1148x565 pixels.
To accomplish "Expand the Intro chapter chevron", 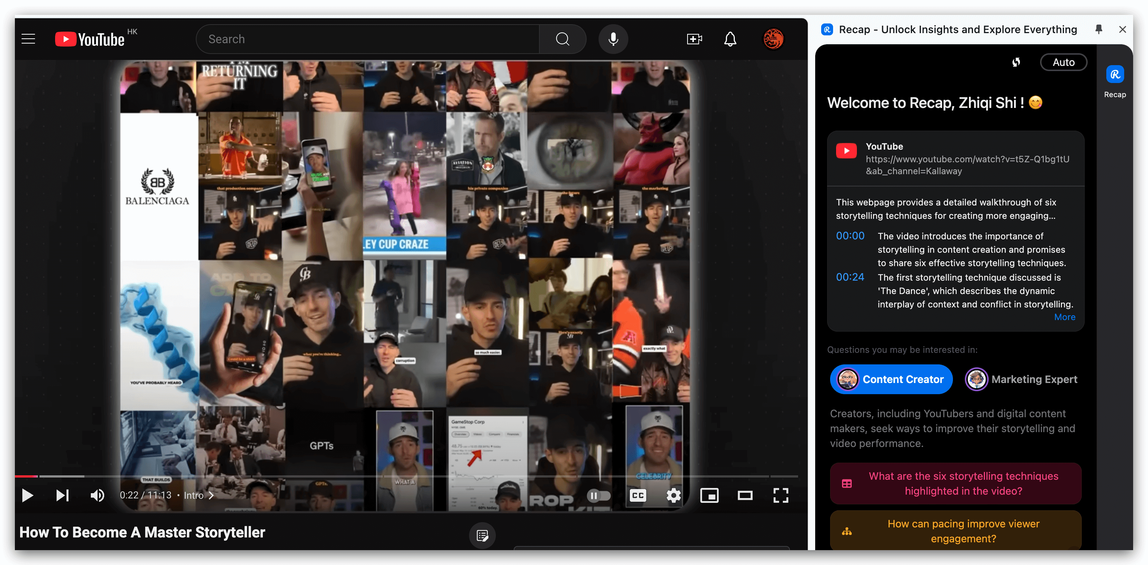I will 212,495.
